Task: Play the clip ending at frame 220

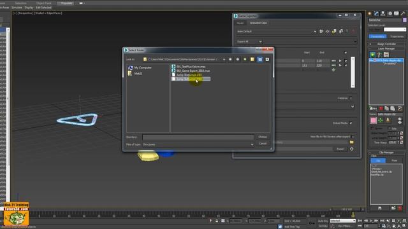Action: click(x=340, y=66)
